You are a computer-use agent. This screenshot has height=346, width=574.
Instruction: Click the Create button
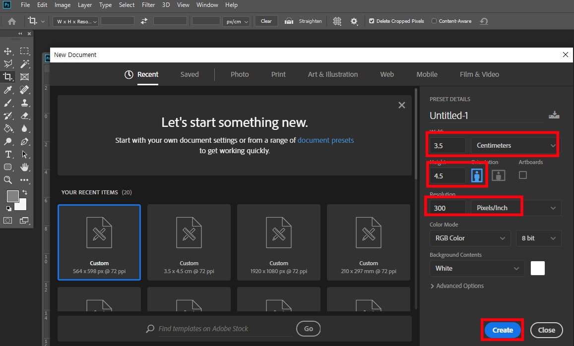[x=502, y=330]
